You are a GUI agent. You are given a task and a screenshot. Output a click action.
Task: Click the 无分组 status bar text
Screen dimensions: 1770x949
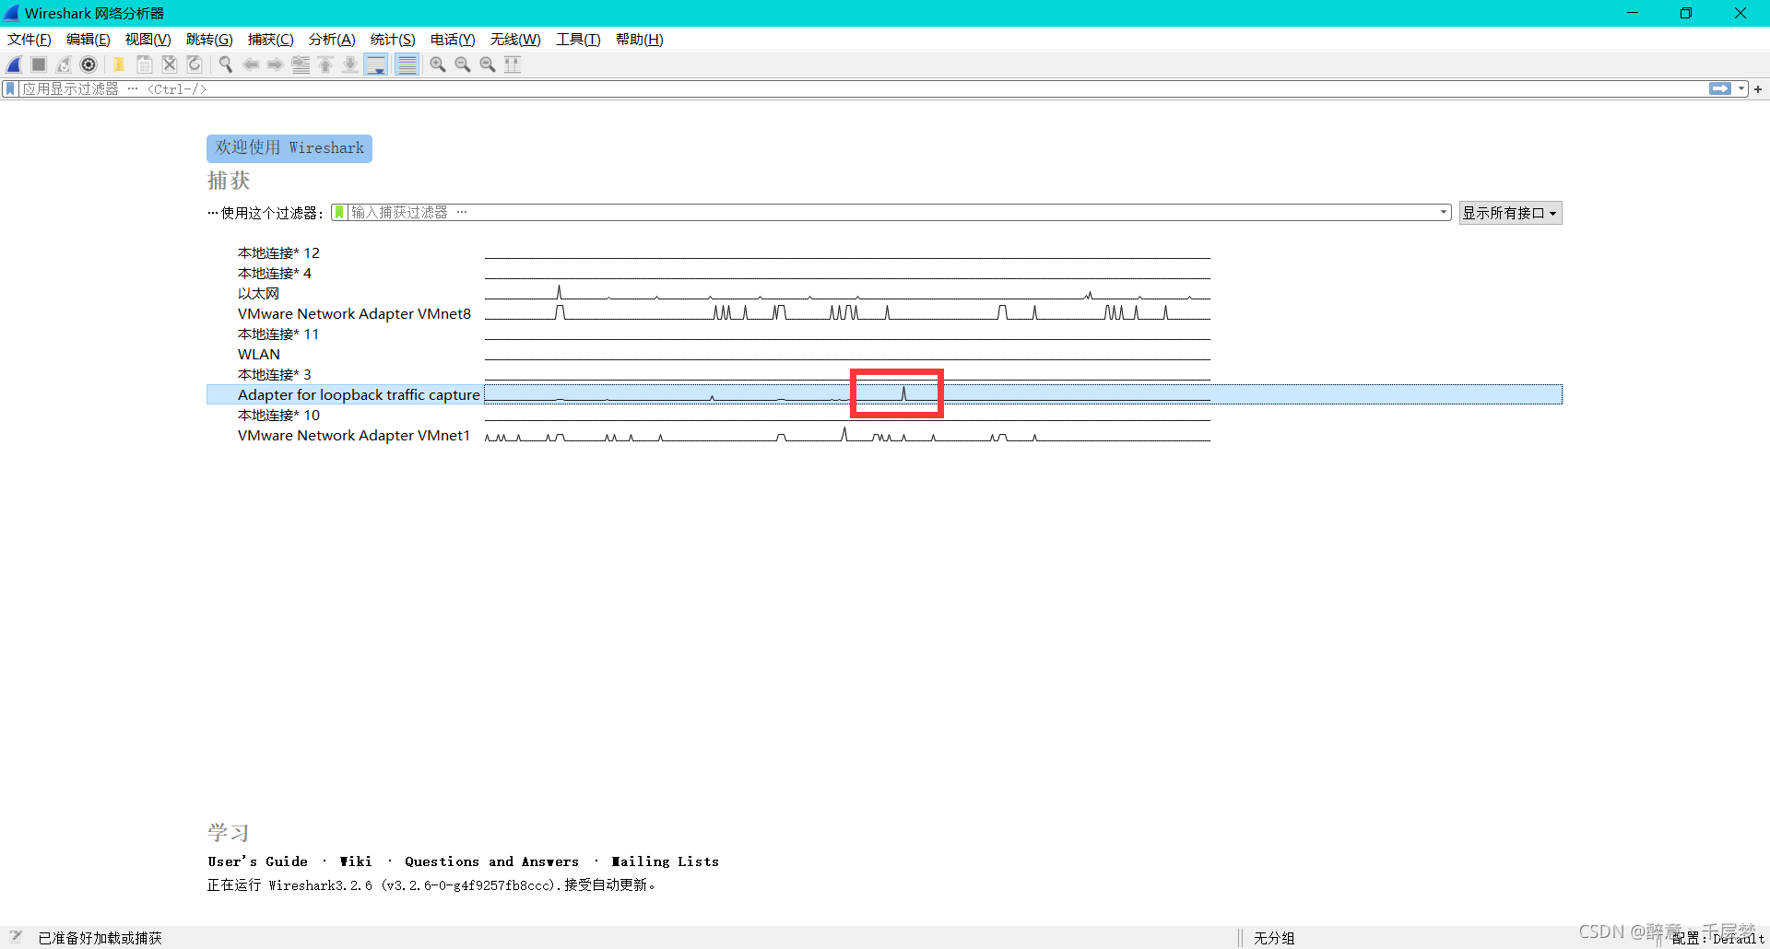pos(1274,938)
